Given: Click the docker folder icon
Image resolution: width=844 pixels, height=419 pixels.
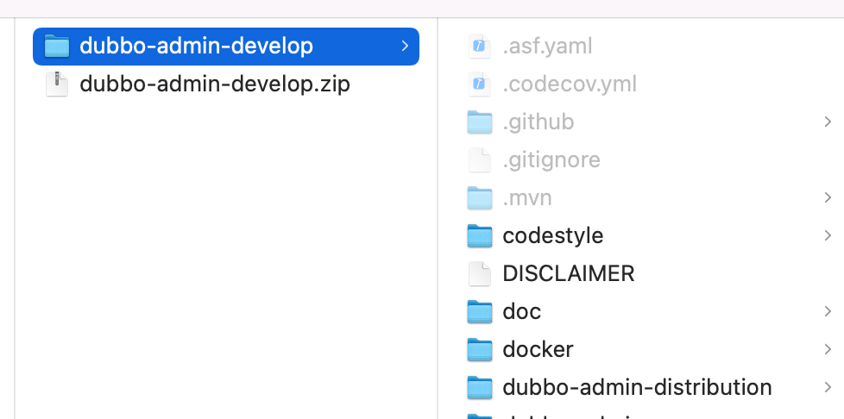Looking at the screenshot, I should pyautogui.click(x=479, y=349).
